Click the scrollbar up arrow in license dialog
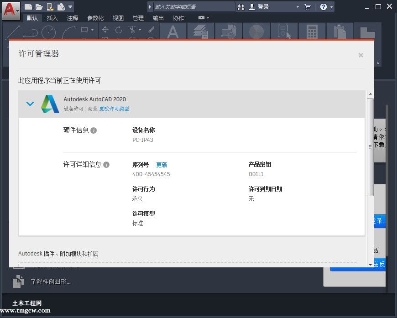Screen dimensions: 397x318 371,94
